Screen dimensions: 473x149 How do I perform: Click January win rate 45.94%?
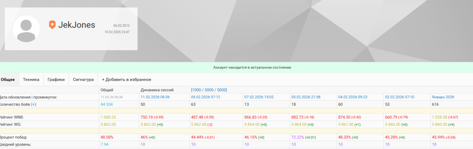(438, 137)
